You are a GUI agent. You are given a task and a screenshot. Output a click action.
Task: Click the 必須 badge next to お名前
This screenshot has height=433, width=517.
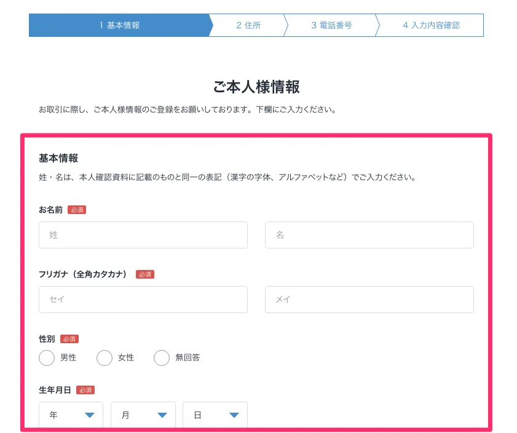click(x=77, y=210)
